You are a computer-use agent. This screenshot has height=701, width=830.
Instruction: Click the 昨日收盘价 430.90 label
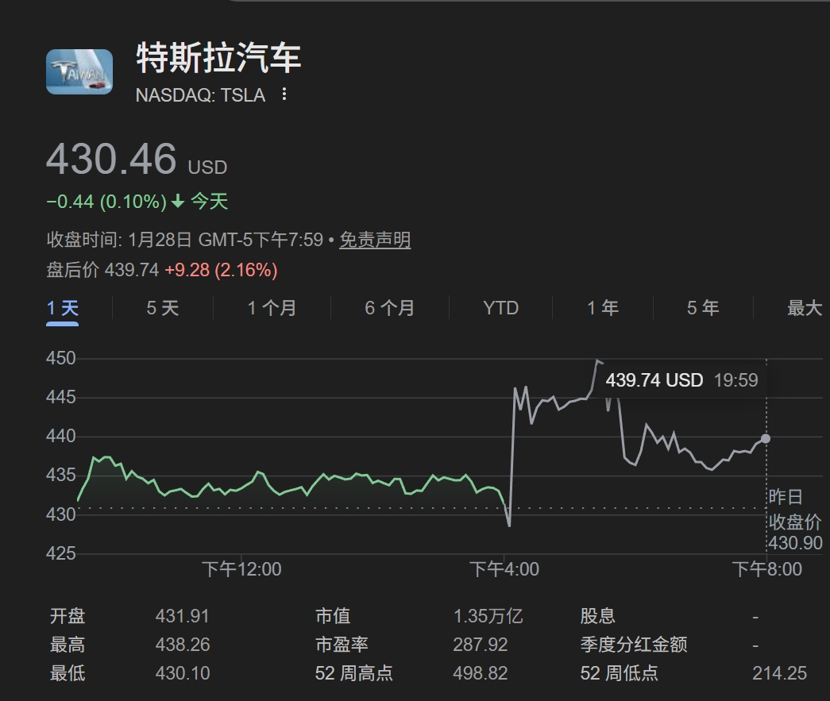pyautogui.click(x=794, y=521)
